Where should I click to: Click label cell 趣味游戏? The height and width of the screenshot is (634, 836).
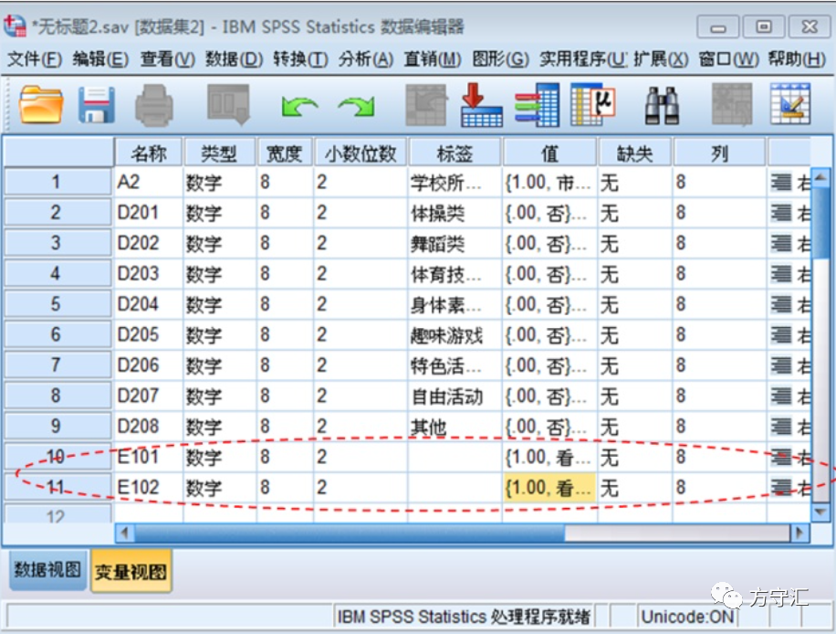pos(455,334)
